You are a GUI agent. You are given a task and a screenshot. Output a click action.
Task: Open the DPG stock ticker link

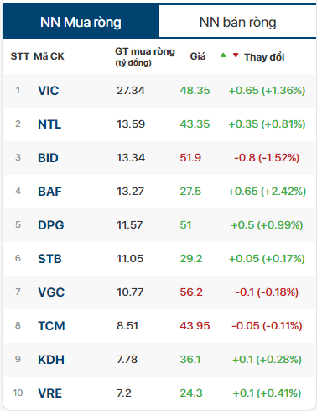[x=51, y=225]
